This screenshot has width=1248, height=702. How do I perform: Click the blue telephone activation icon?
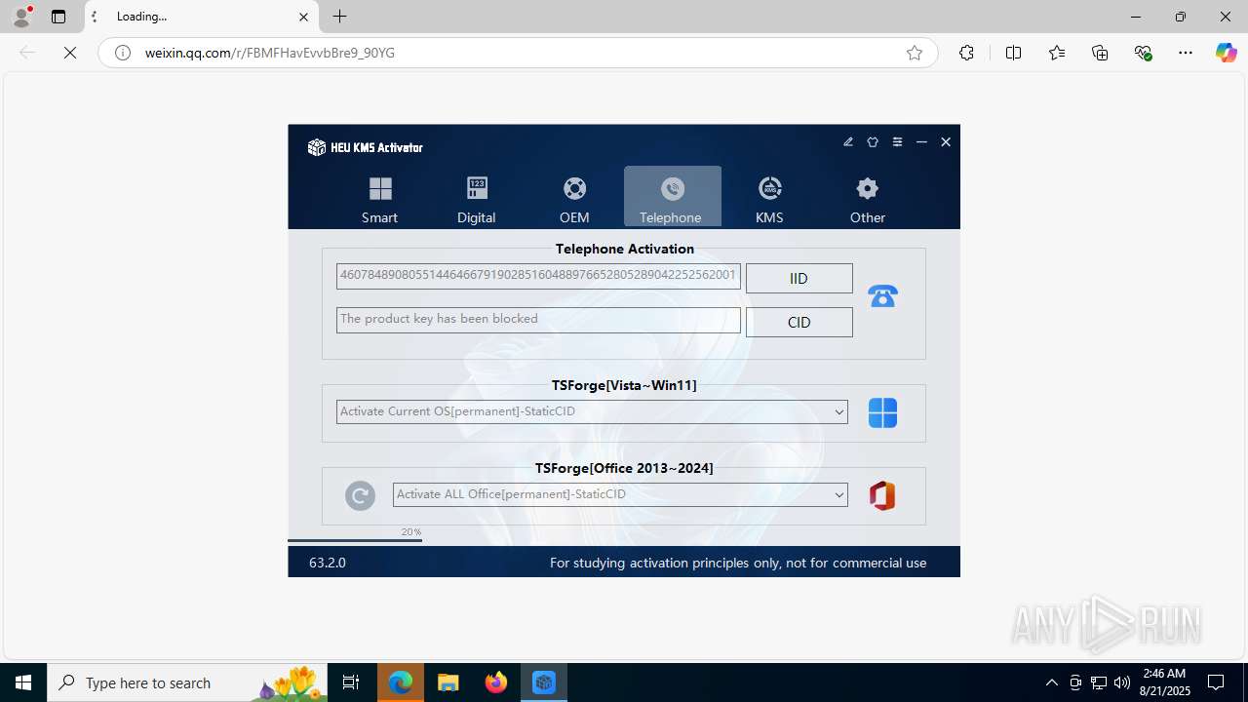pos(882,295)
